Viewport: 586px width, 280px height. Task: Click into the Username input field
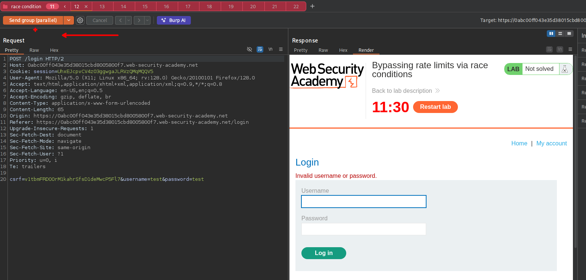pyautogui.click(x=363, y=202)
